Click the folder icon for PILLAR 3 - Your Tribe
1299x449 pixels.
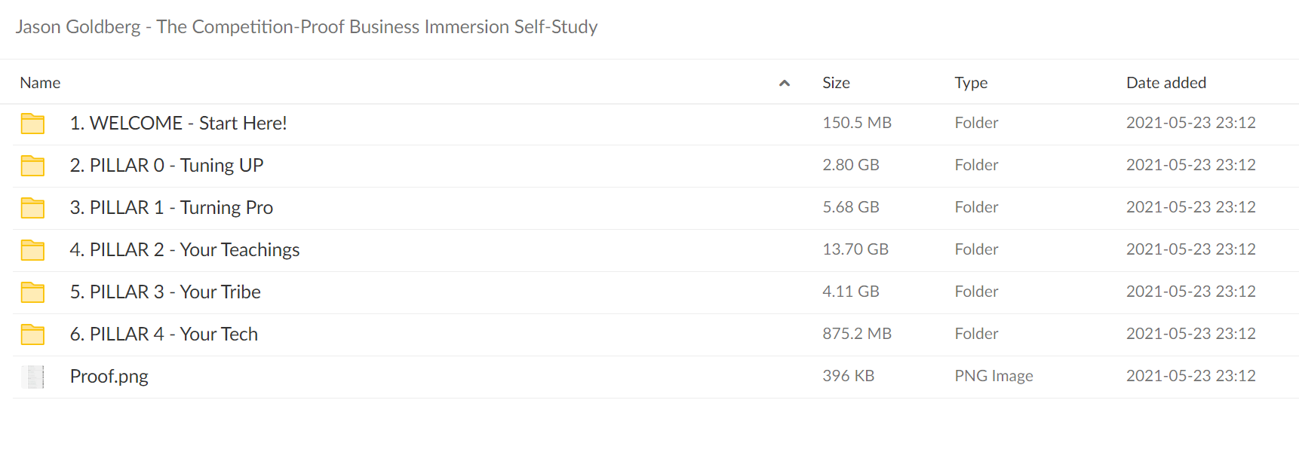[x=32, y=292]
